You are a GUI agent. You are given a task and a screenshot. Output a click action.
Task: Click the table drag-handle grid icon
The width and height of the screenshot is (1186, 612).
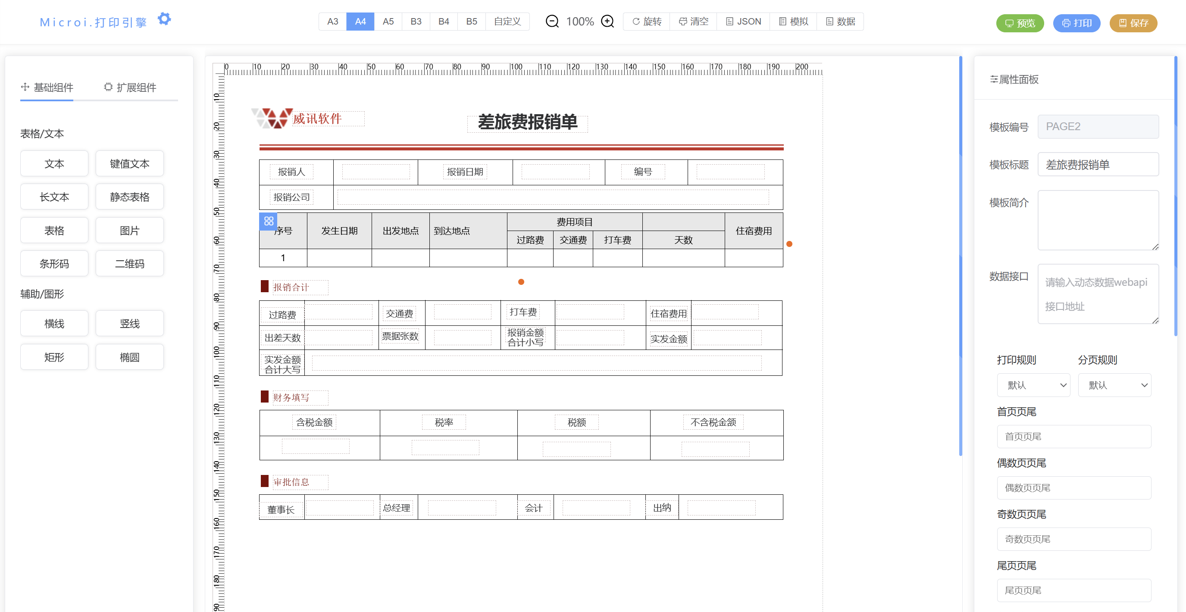[268, 222]
